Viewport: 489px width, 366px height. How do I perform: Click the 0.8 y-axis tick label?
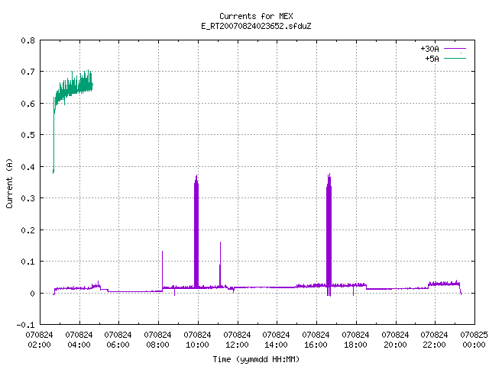(28, 40)
